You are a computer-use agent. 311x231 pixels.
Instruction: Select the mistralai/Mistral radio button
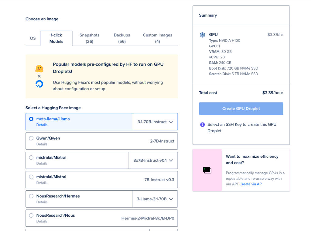31,177
